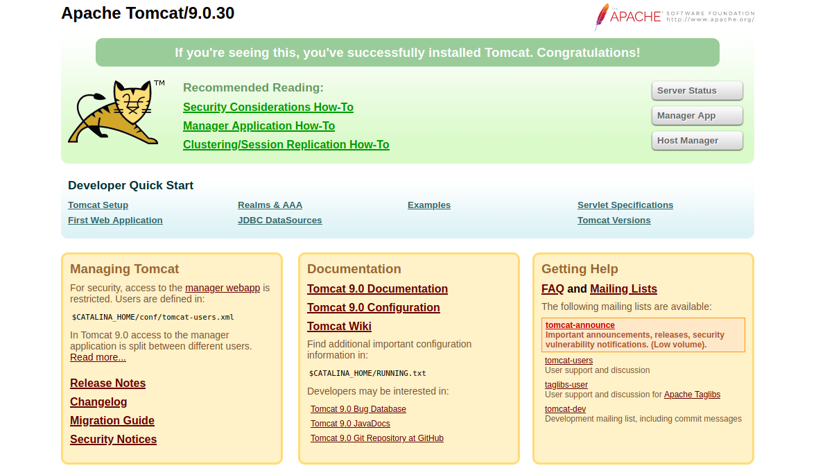Screen dimensions: 825x475
Task: Open Tomcat 9.0 Configuration
Action: (x=374, y=308)
